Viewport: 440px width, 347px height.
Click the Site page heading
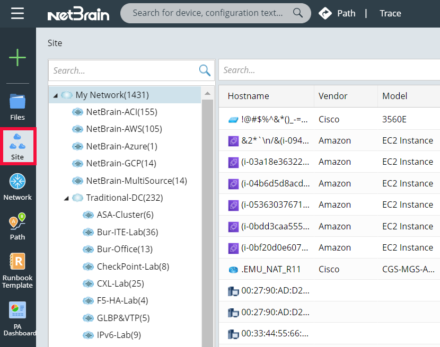coord(55,43)
